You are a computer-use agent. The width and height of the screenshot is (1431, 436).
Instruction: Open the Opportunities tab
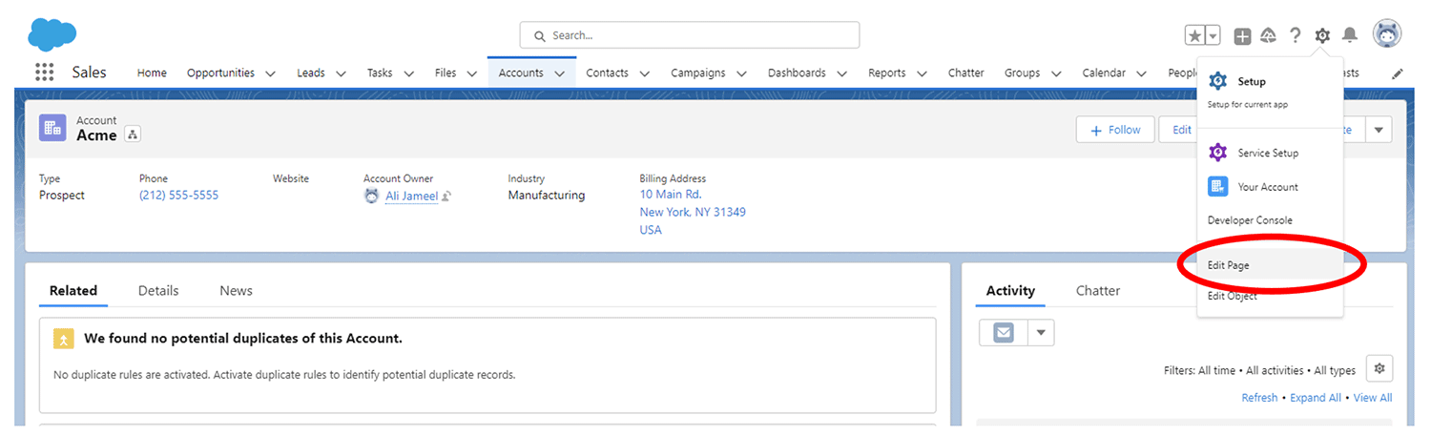pos(220,73)
